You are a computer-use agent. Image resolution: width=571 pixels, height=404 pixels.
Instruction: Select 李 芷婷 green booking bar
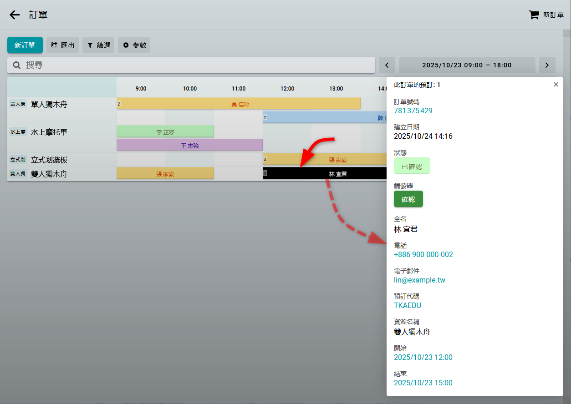pos(165,131)
